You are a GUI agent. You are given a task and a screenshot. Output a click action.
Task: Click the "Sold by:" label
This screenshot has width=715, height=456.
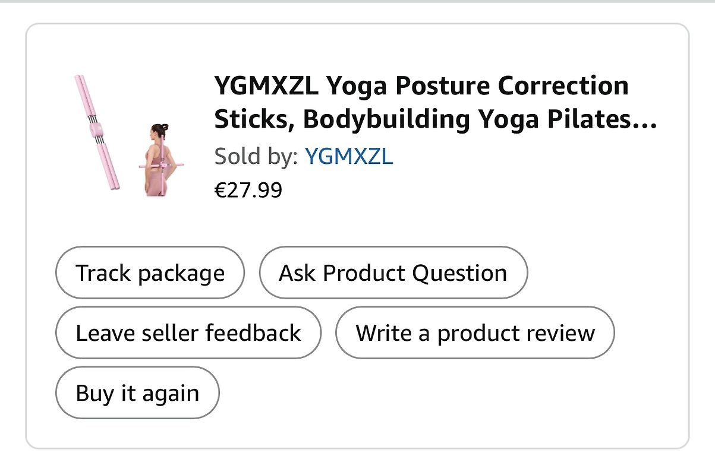(256, 157)
